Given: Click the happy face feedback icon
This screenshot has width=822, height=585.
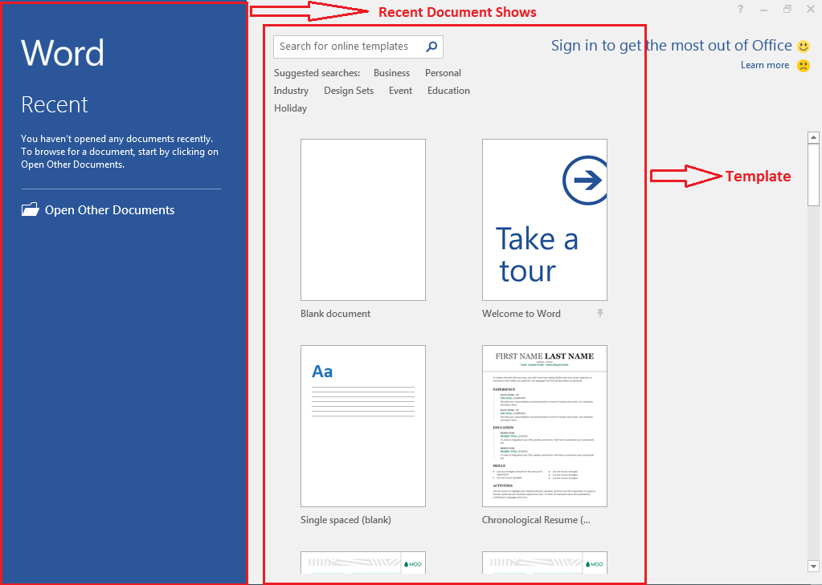Looking at the screenshot, I should (804, 46).
